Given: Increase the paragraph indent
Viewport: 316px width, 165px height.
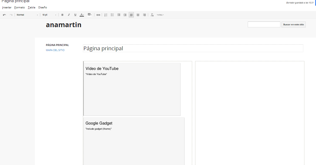Looking at the screenshot, I should point(125,15).
